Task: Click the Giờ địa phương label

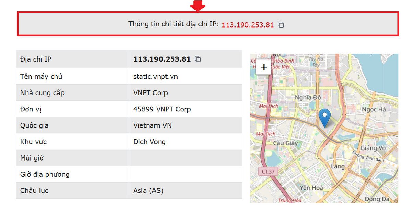Action: pos(45,174)
